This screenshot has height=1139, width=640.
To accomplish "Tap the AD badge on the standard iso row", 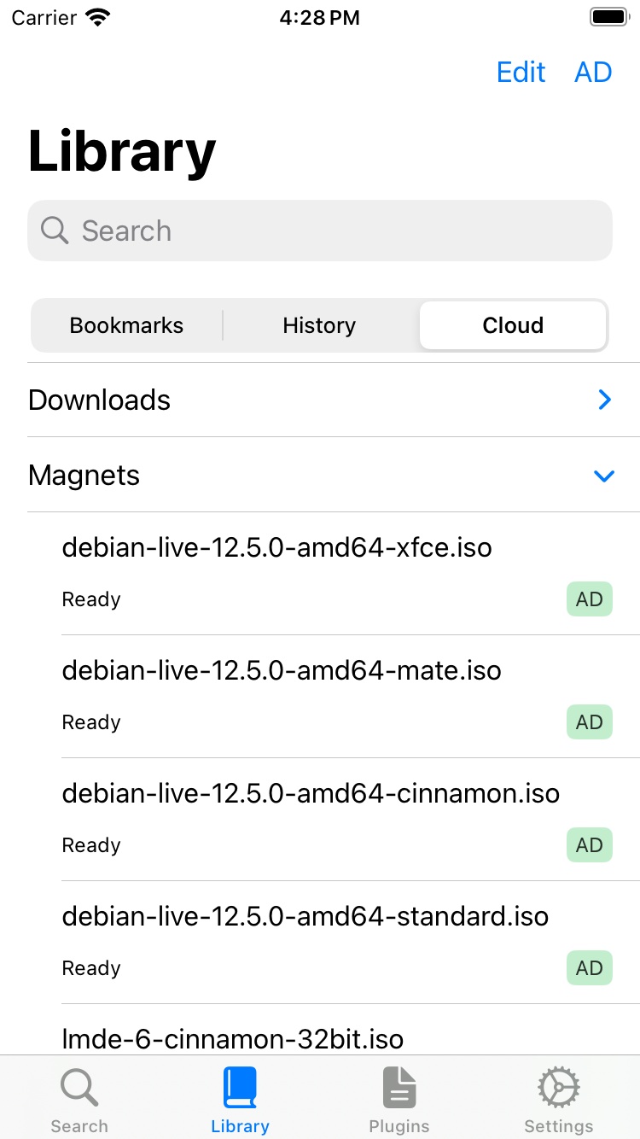I will click(590, 967).
